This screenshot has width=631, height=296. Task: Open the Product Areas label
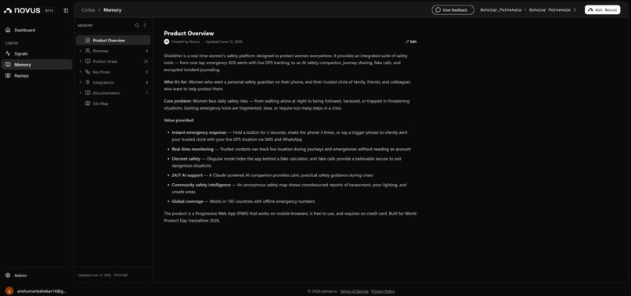[105, 62]
